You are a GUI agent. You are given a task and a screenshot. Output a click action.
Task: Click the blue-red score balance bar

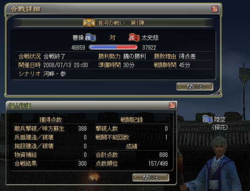pyautogui.click(x=113, y=47)
